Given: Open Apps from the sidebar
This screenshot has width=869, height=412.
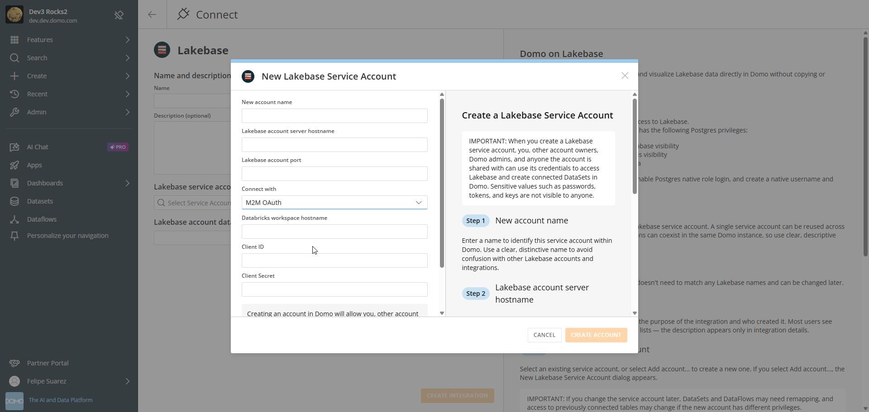Looking at the screenshot, I should tap(69, 165).
